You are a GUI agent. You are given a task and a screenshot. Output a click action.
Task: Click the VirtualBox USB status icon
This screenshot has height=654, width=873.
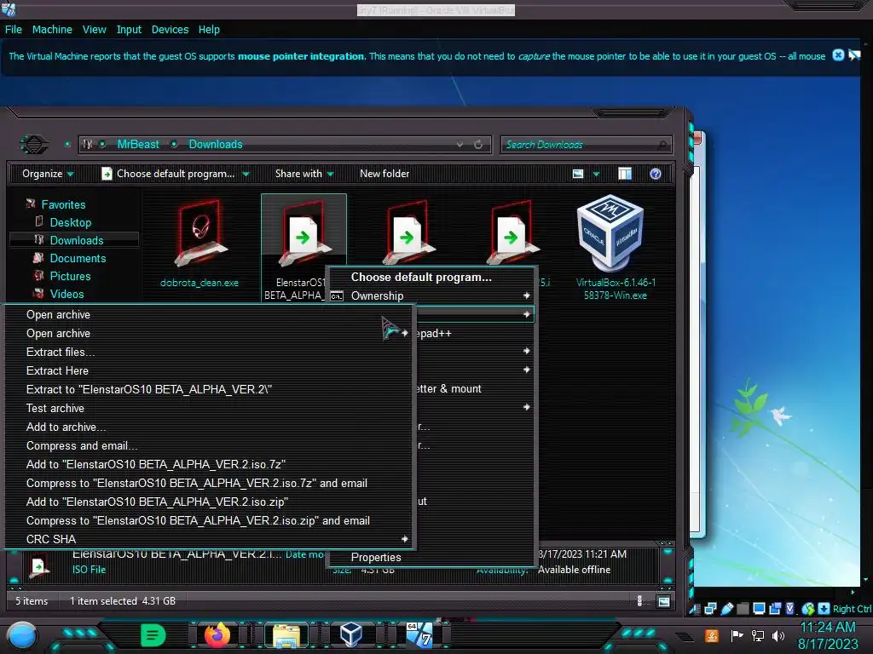coord(726,608)
